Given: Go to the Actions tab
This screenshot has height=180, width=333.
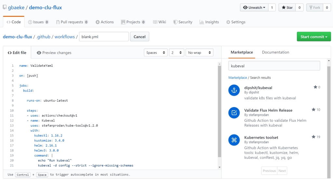Looking at the screenshot, I should pyautogui.click(x=104, y=22).
